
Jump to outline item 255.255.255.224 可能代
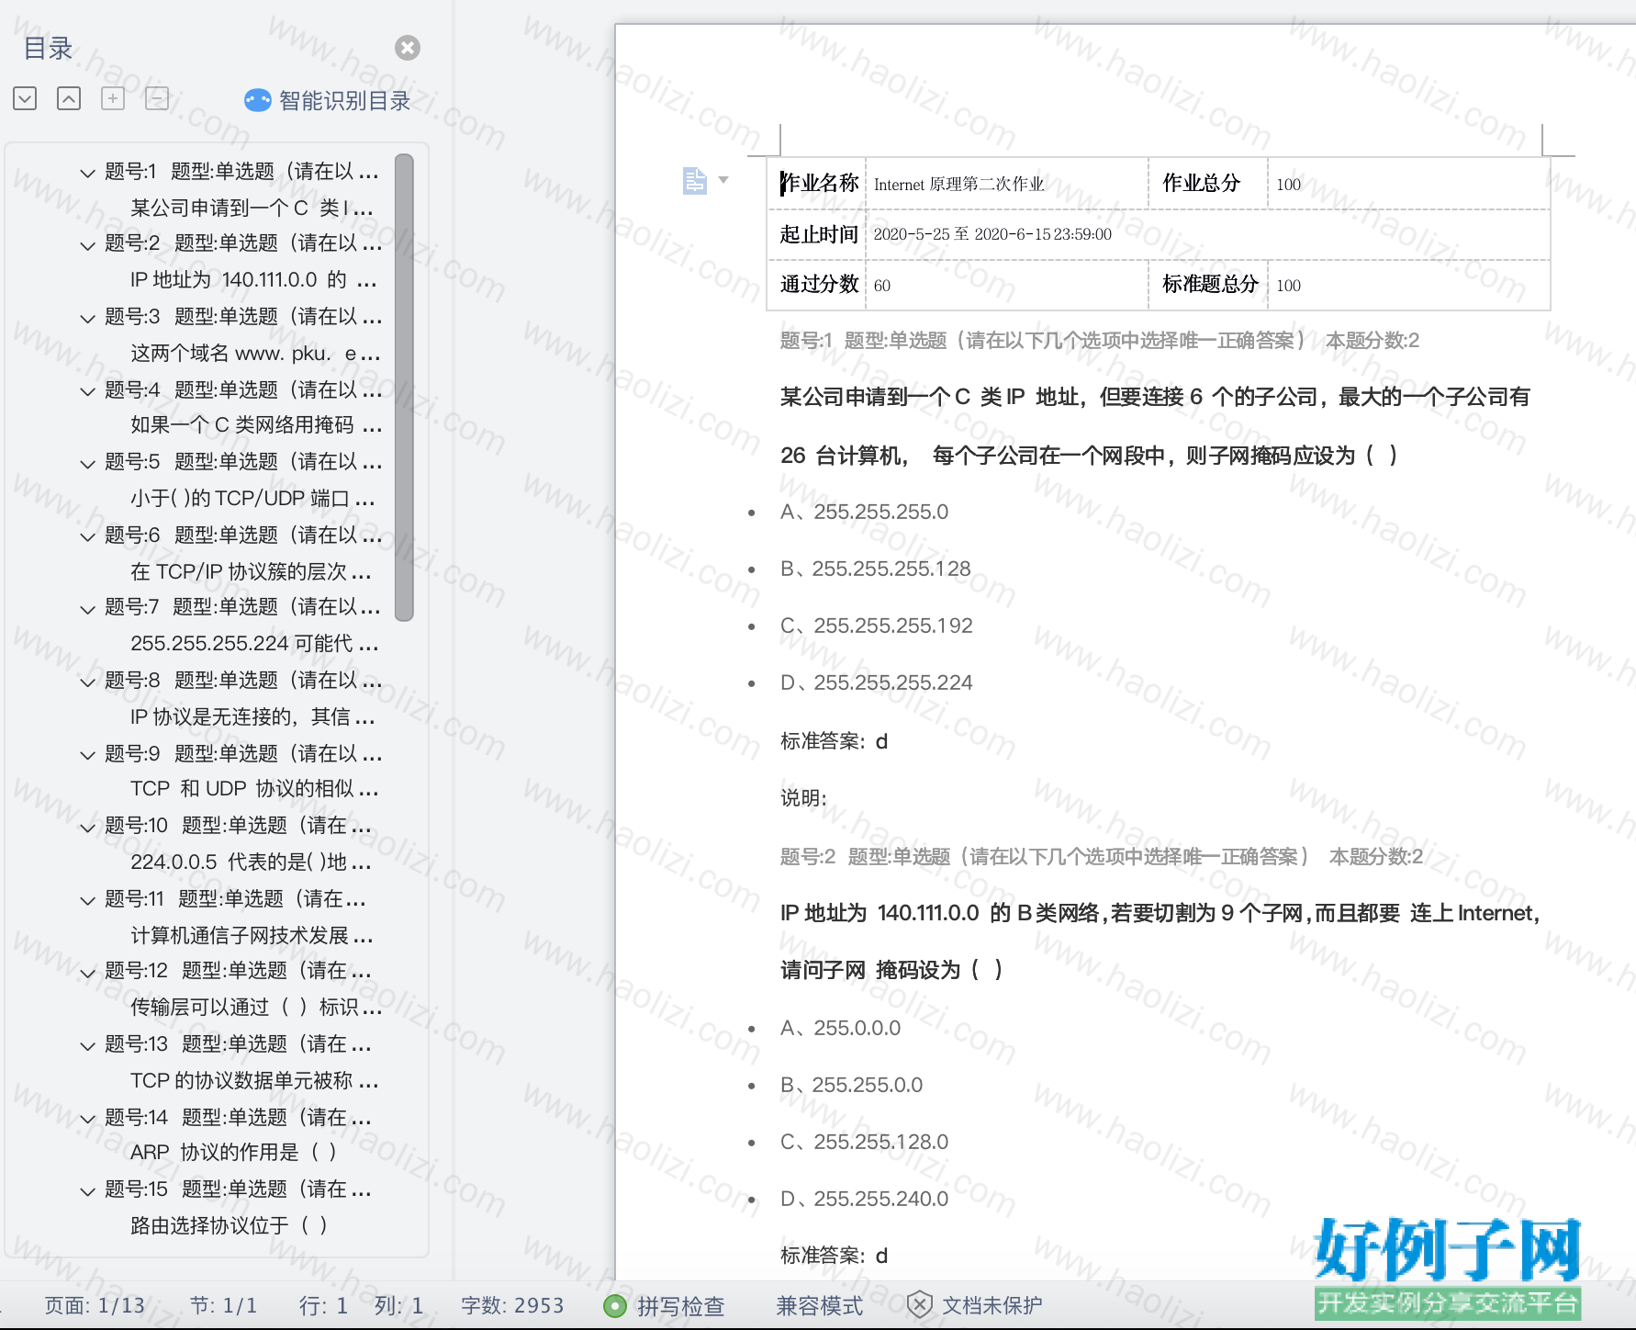[254, 644]
